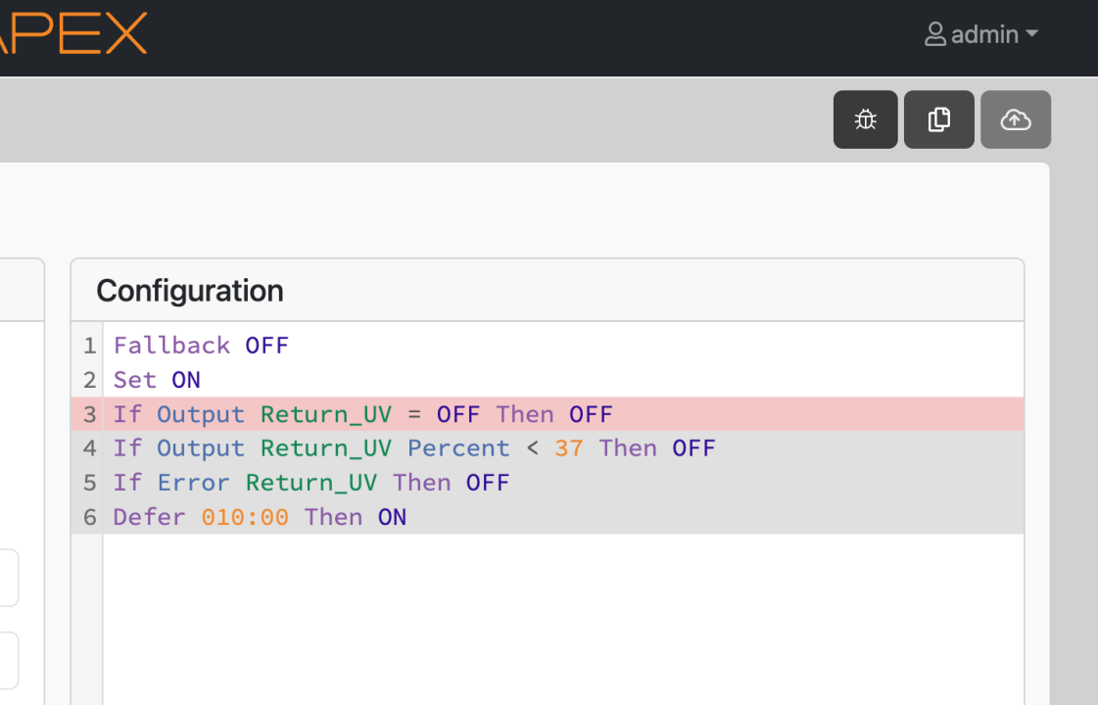1098x705 pixels.
Task: Click the copy documents icon button
Action: click(938, 119)
